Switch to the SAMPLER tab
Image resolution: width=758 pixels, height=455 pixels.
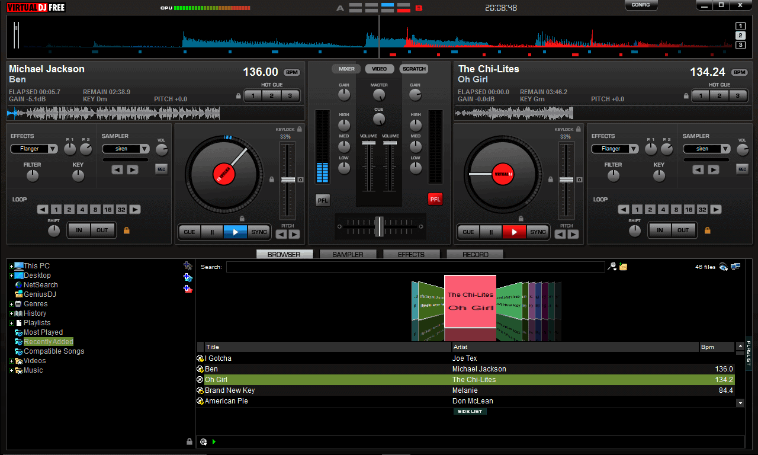click(348, 254)
